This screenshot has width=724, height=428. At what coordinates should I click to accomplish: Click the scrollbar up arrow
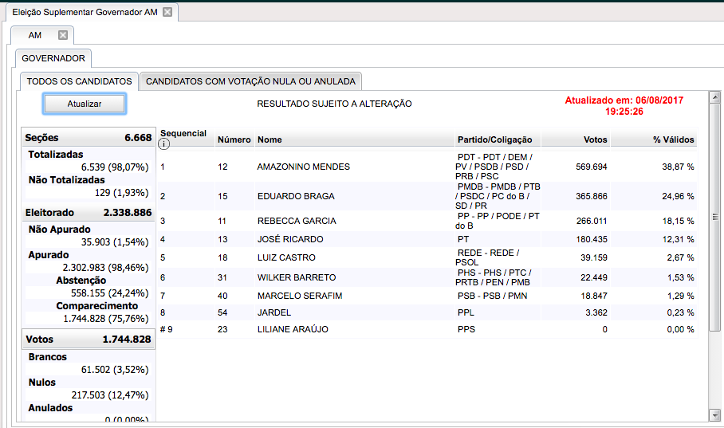click(x=714, y=97)
